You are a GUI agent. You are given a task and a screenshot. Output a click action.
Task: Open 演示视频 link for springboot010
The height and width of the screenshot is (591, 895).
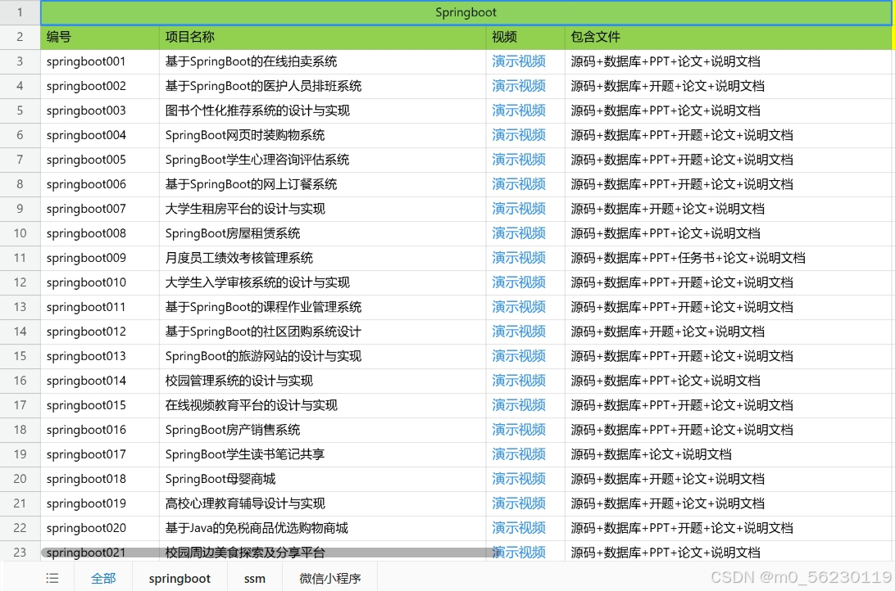(x=519, y=282)
